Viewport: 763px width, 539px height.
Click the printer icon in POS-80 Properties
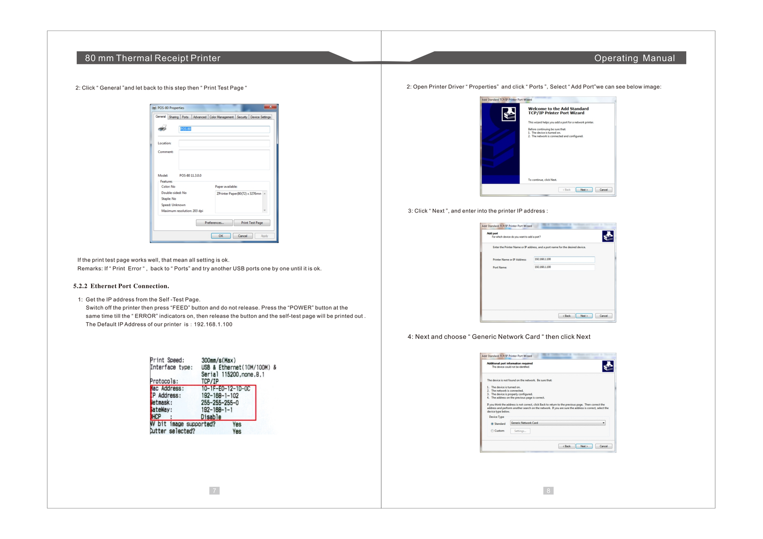163,129
